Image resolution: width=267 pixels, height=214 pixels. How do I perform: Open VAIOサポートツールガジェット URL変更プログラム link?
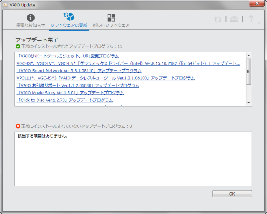pyautogui.click(x=68, y=56)
